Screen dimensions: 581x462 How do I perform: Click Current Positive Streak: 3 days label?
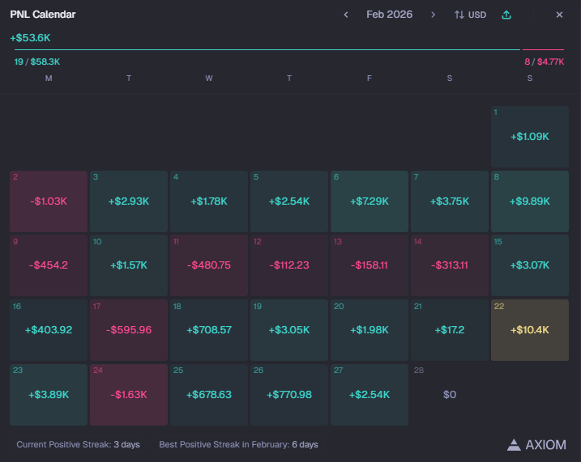coord(78,444)
